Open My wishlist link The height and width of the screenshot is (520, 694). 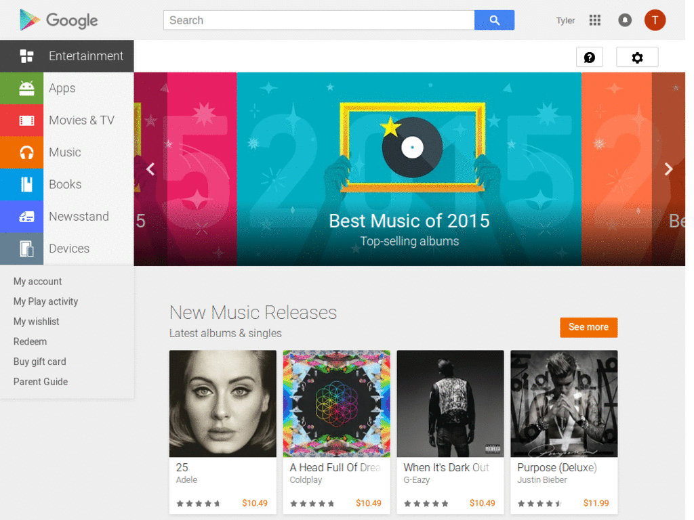37,322
